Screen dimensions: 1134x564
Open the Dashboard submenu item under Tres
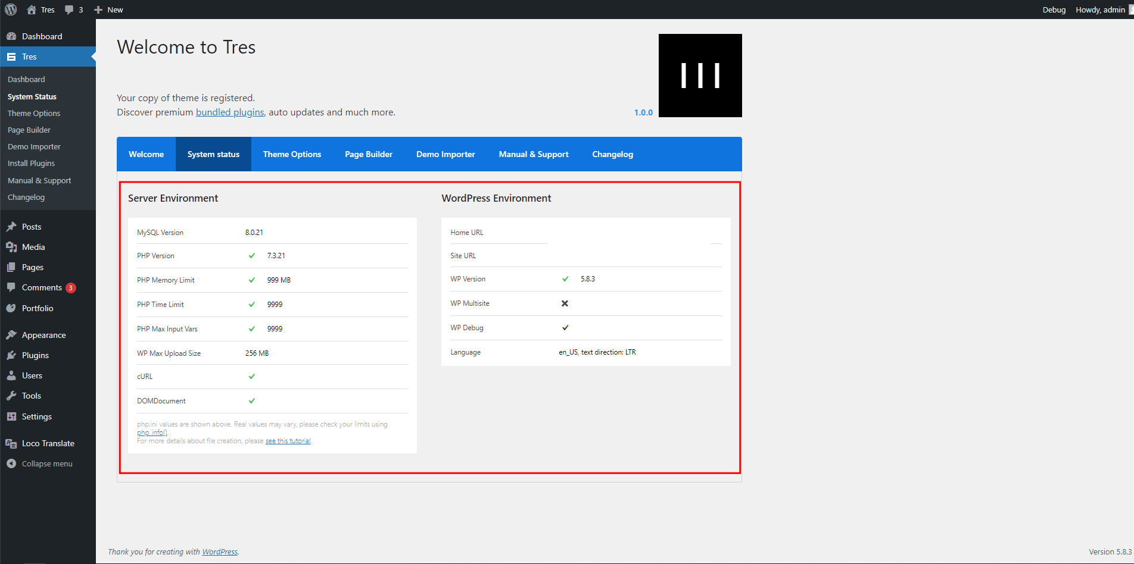26,79
